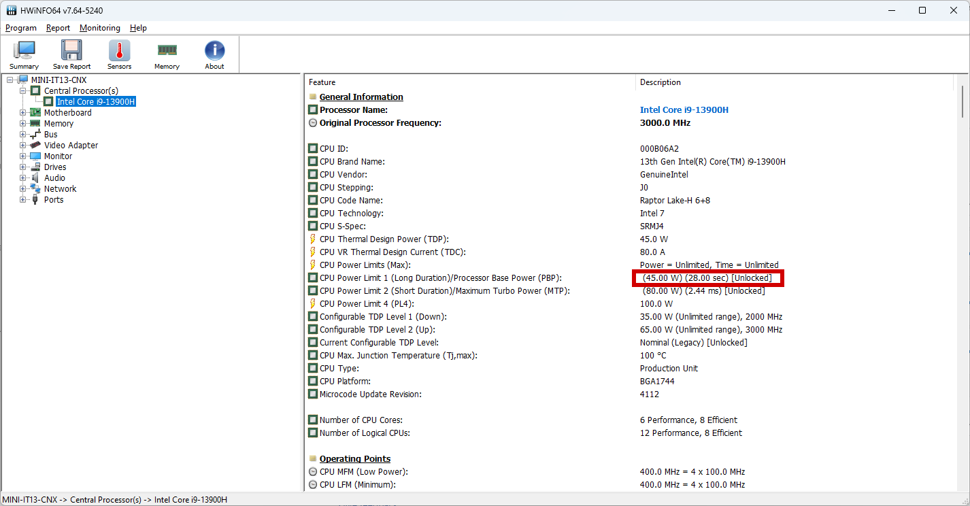Click the Central Processor(s) chip icon
The image size is (970, 506).
[x=35, y=91]
